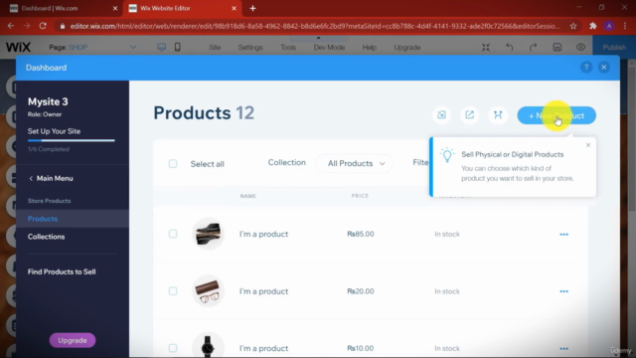Viewport: 636px width, 358px height.
Task: Open the shoe product thumbnail
Action: [x=208, y=234]
